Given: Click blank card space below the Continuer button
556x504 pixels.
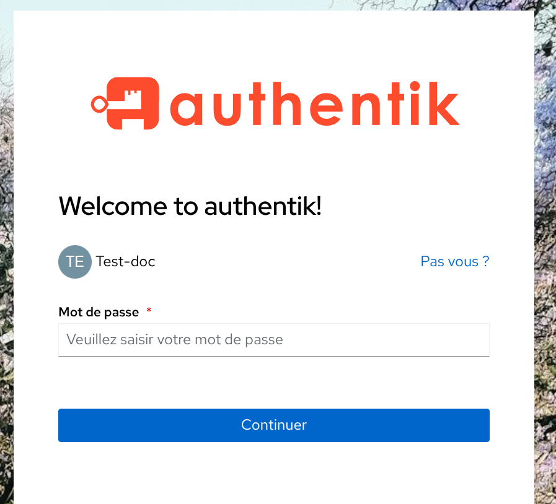Looking at the screenshot, I should coord(273,474).
